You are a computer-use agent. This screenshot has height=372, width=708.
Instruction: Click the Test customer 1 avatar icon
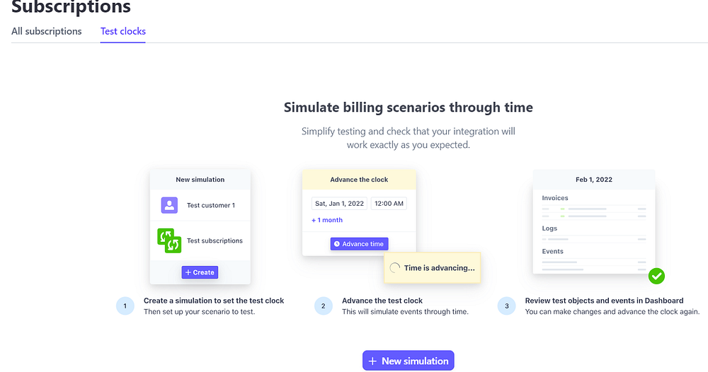[169, 205]
